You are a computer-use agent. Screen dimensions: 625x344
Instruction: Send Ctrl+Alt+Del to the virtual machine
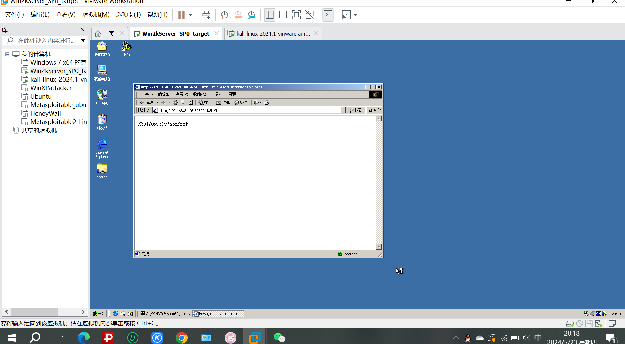pyautogui.click(x=206, y=15)
